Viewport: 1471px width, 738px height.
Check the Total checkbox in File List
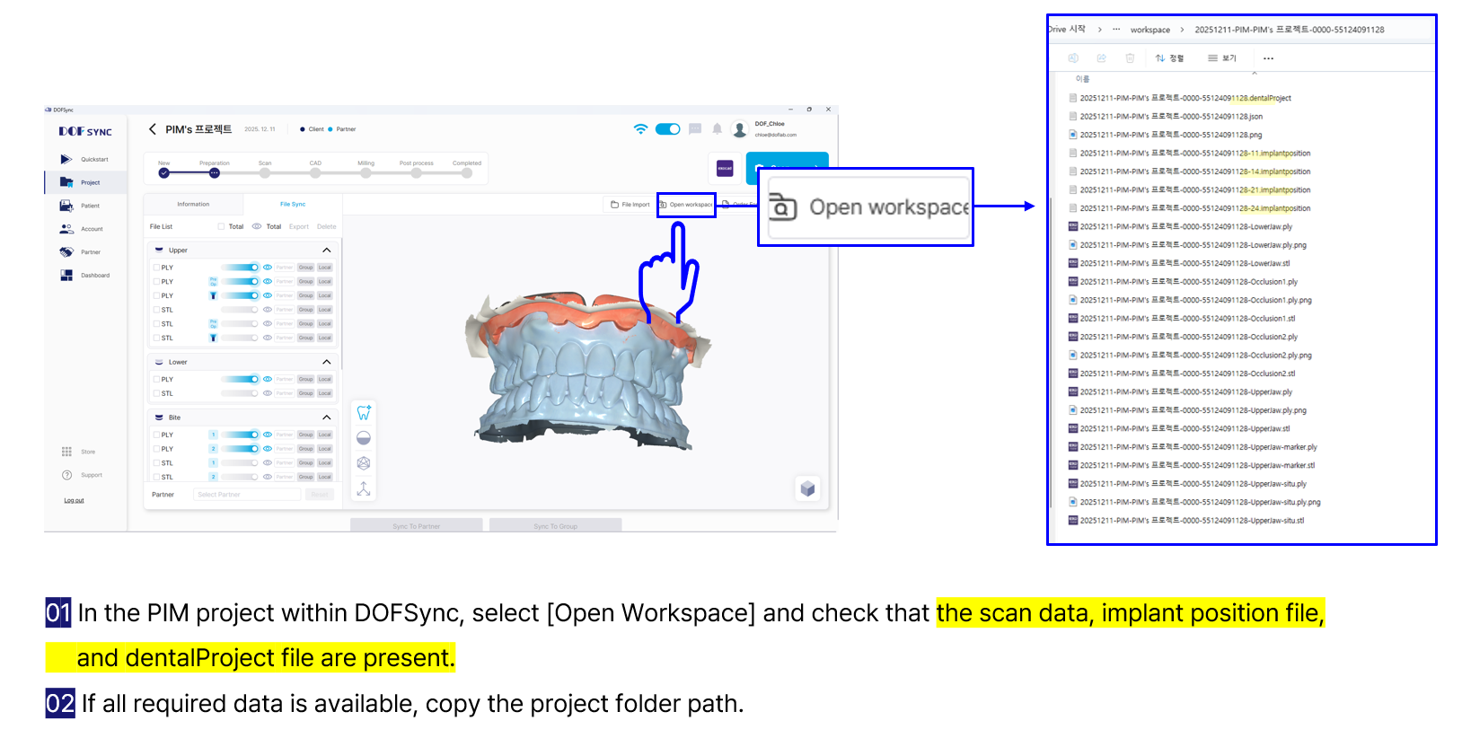point(222,227)
